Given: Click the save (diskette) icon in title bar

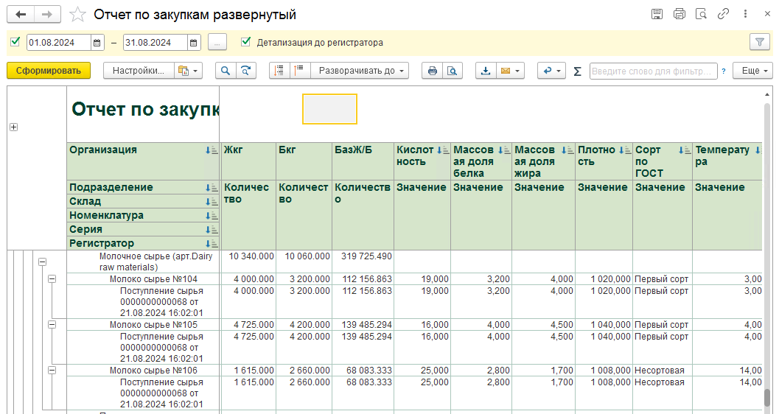Looking at the screenshot, I should pyautogui.click(x=657, y=14).
